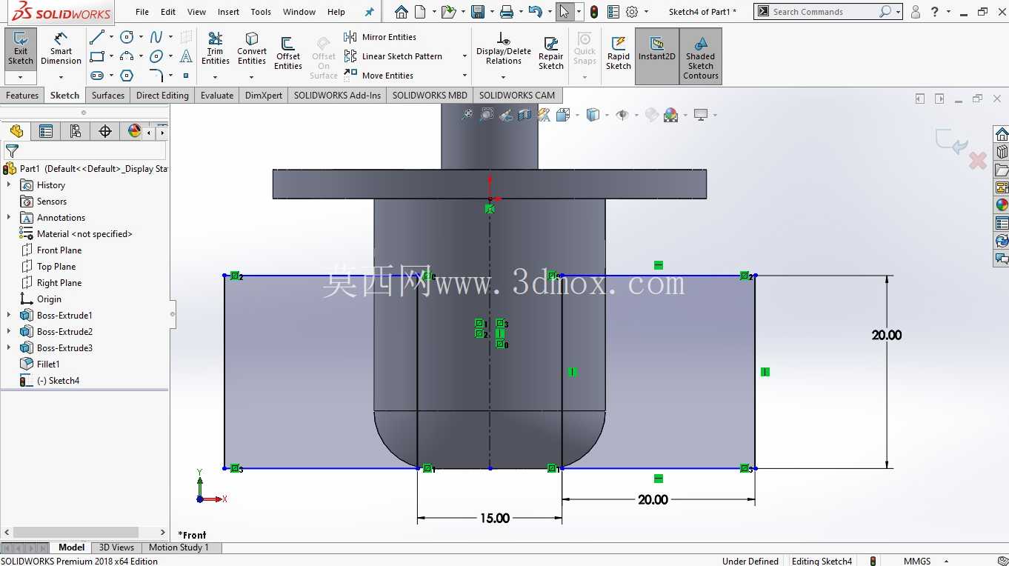Select the Ellipse sketch tool
Screen dimensions: 1009x566
pyautogui.click(x=156, y=56)
